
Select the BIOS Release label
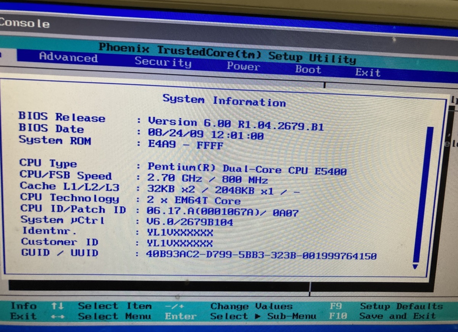pos(62,117)
